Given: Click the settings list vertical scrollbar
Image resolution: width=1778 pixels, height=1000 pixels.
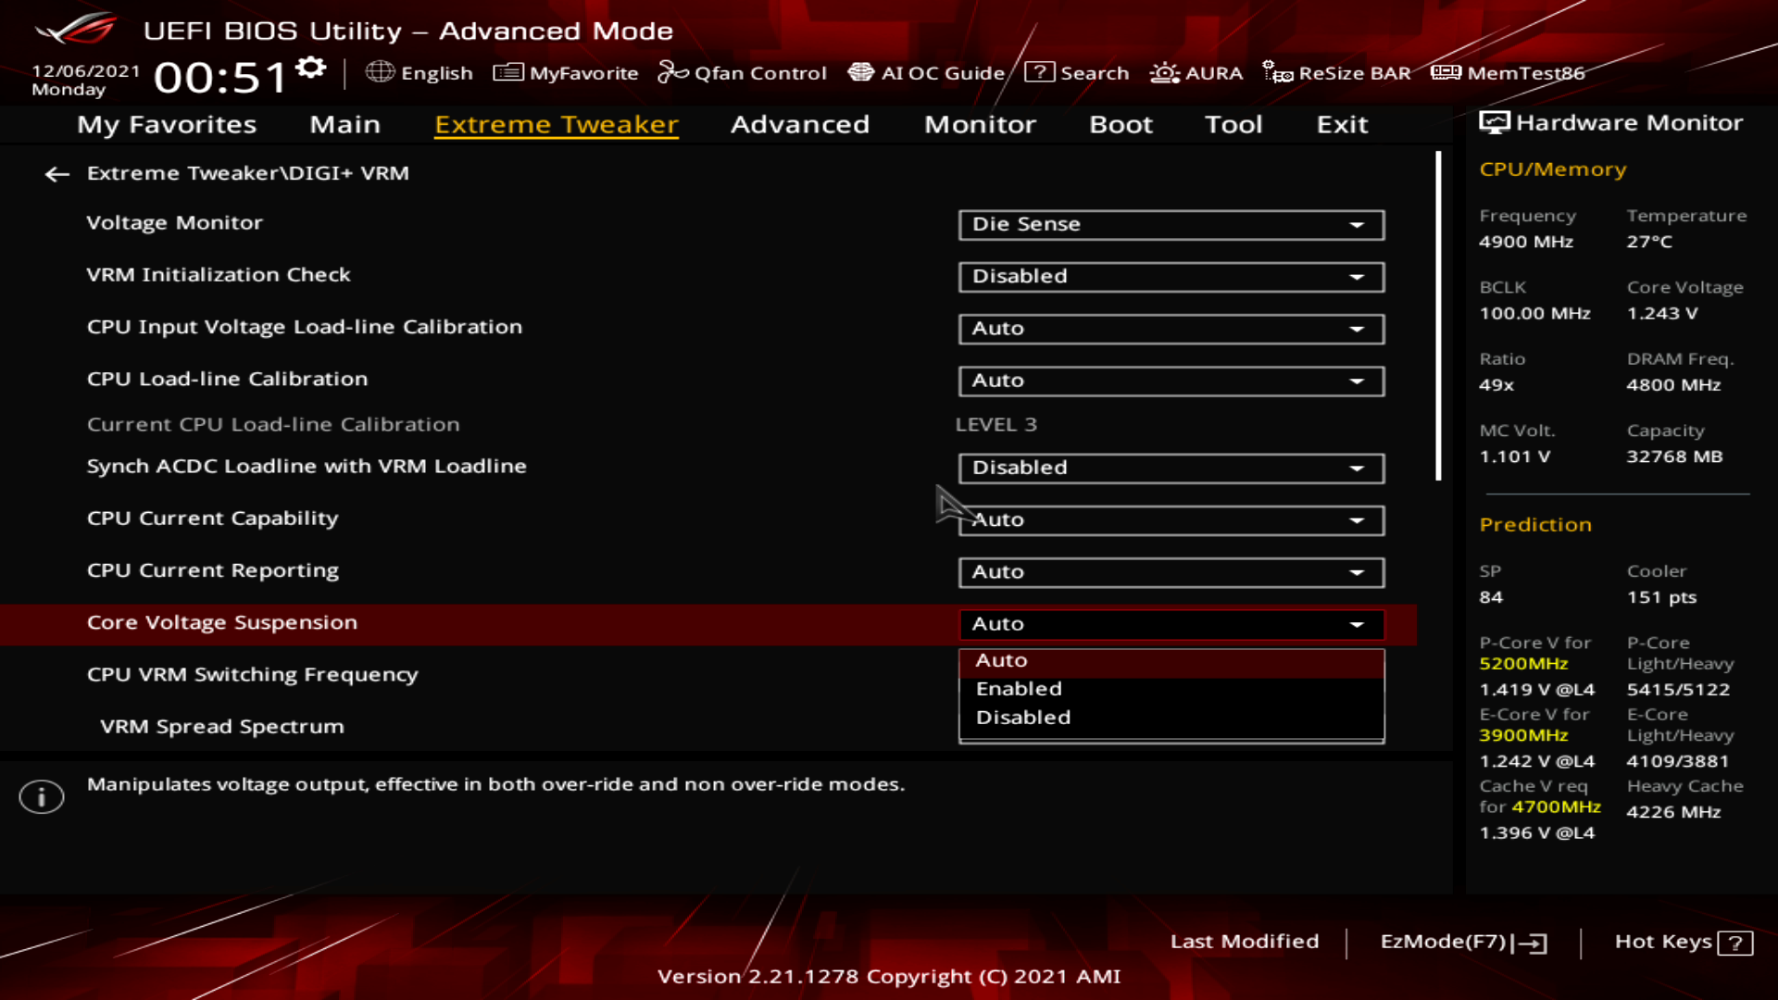Looking at the screenshot, I should tap(1438, 315).
